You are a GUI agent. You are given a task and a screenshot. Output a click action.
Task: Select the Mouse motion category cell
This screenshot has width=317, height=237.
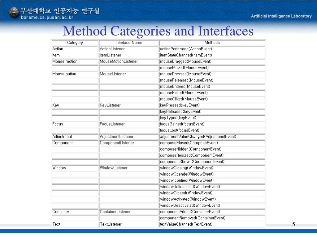pyautogui.click(x=75, y=62)
